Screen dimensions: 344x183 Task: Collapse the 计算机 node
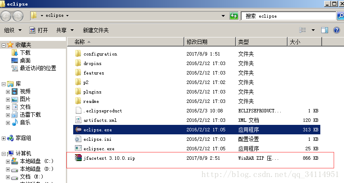pos(3,154)
